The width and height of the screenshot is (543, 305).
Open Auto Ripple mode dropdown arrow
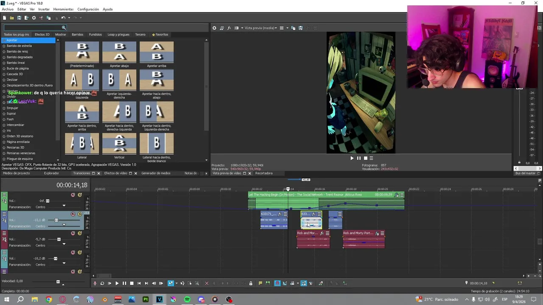tap(298, 283)
